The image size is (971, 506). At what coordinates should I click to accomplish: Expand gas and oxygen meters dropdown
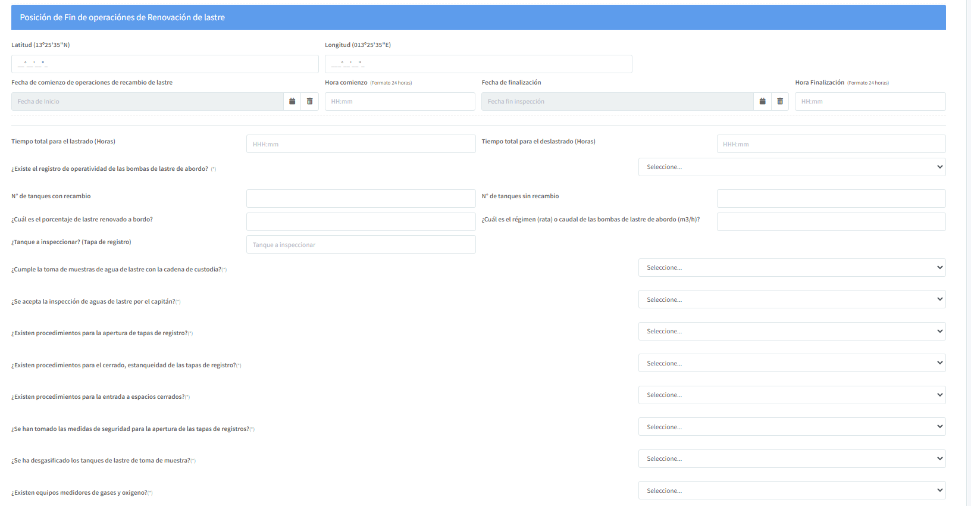(791, 491)
